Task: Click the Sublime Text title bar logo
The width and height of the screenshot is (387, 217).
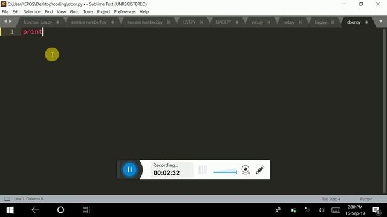Action: [x=3, y=4]
